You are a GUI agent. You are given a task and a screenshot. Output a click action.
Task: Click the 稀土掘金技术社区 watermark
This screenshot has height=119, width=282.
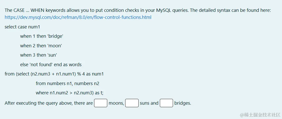click(x=260, y=114)
